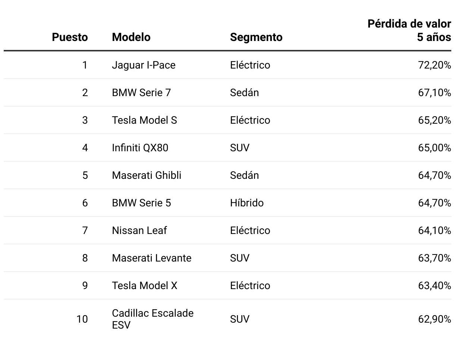Select the Jaguar I-Pace model cell
455x342 pixels.
(144, 65)
